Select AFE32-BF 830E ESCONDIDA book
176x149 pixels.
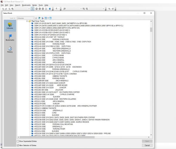[58, 67]
